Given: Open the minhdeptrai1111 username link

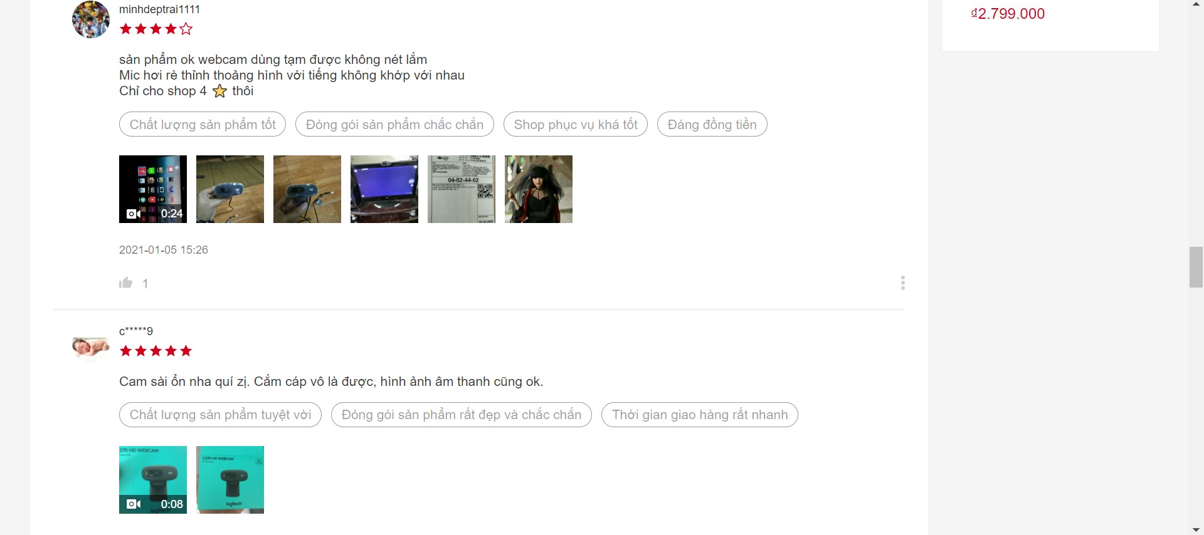Looking at the screenshot, I should coord(159,9).
